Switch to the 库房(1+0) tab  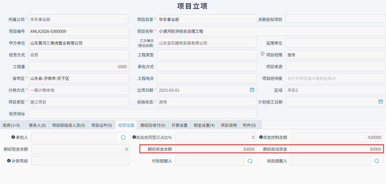(x=11, y=125)
